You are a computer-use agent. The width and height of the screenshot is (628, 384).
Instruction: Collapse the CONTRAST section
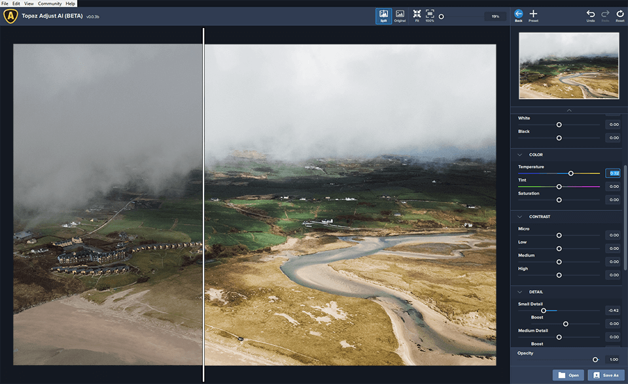click(x=520, y=216)
